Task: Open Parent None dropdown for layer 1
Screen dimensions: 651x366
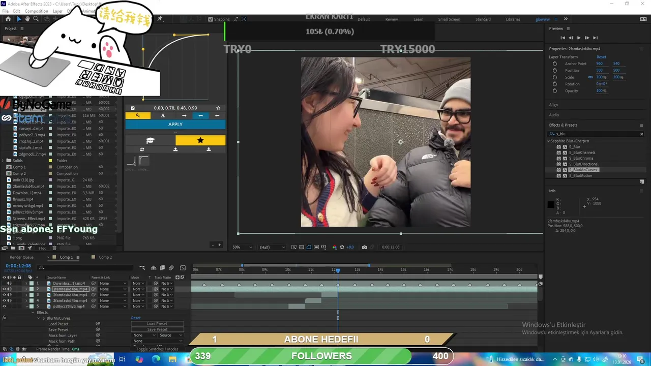Action: coord(113,283)
